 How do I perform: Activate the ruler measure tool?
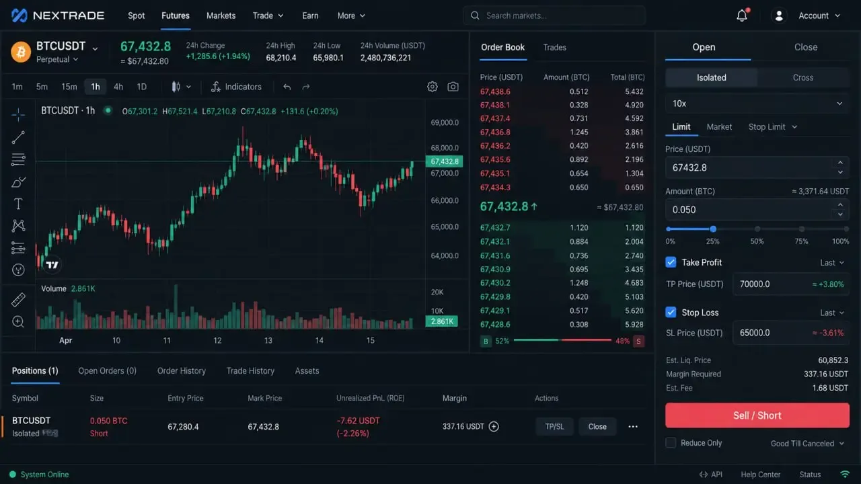(x=18, y=300)
